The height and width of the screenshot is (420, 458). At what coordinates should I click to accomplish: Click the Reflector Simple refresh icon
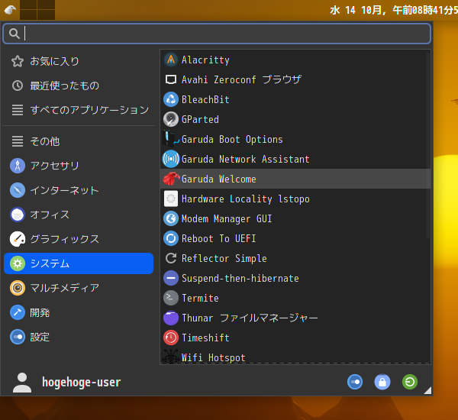coord(171,258)
